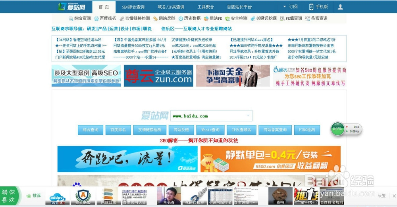This screenshot has height=207, width=397.
Task: Click 网站备案查询 button
Action: click(x=275, y=130)
